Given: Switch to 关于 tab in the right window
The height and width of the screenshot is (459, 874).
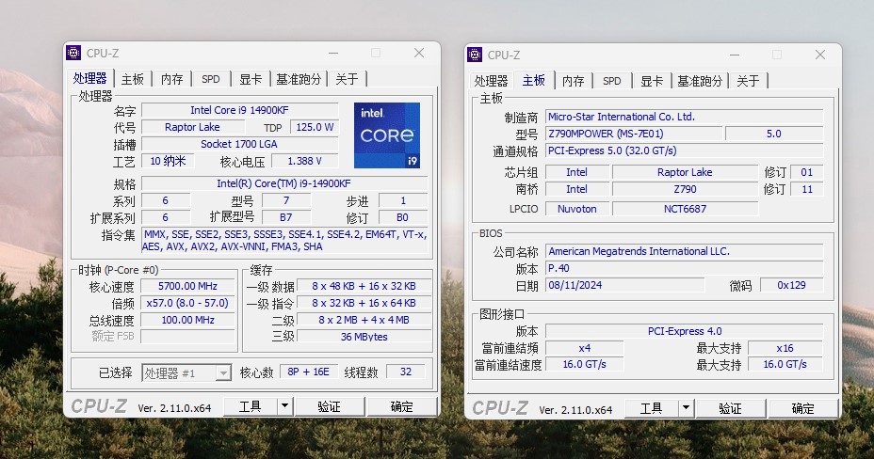Looking at the screenshot, I should click(x=748, y=81).
